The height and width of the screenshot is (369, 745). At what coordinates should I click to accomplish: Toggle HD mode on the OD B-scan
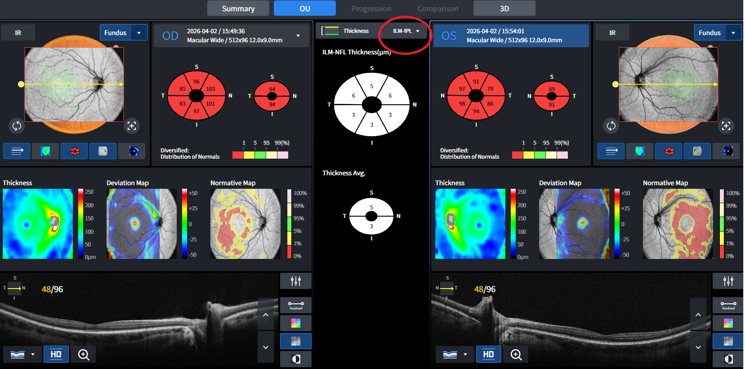coord(56,355)
